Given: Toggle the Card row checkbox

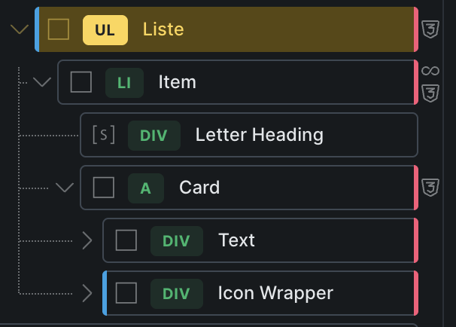Looking at the screenshot, I should [104, 188].
